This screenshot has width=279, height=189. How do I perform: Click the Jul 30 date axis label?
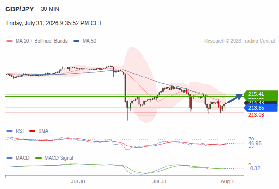(x=78, y=181)
